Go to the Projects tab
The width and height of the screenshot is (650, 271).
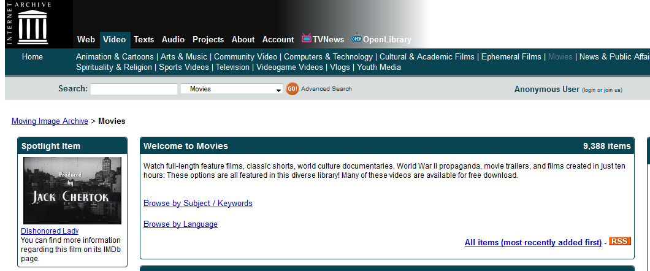coord(208,40)
